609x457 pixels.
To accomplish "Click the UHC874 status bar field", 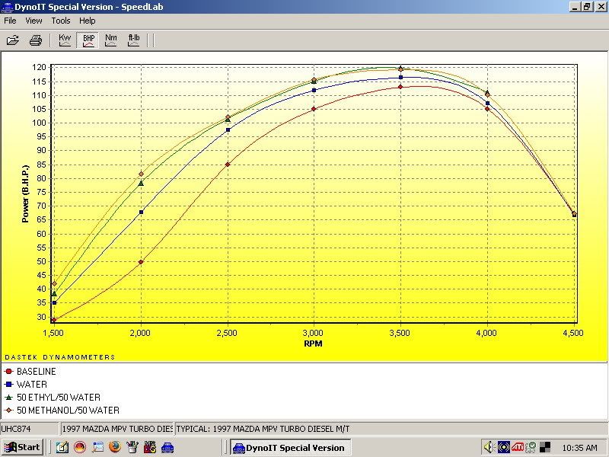I will 30,429.
